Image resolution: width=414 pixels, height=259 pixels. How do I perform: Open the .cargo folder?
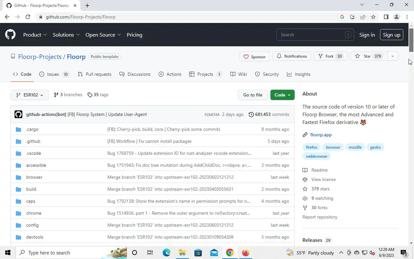(32, 129)
